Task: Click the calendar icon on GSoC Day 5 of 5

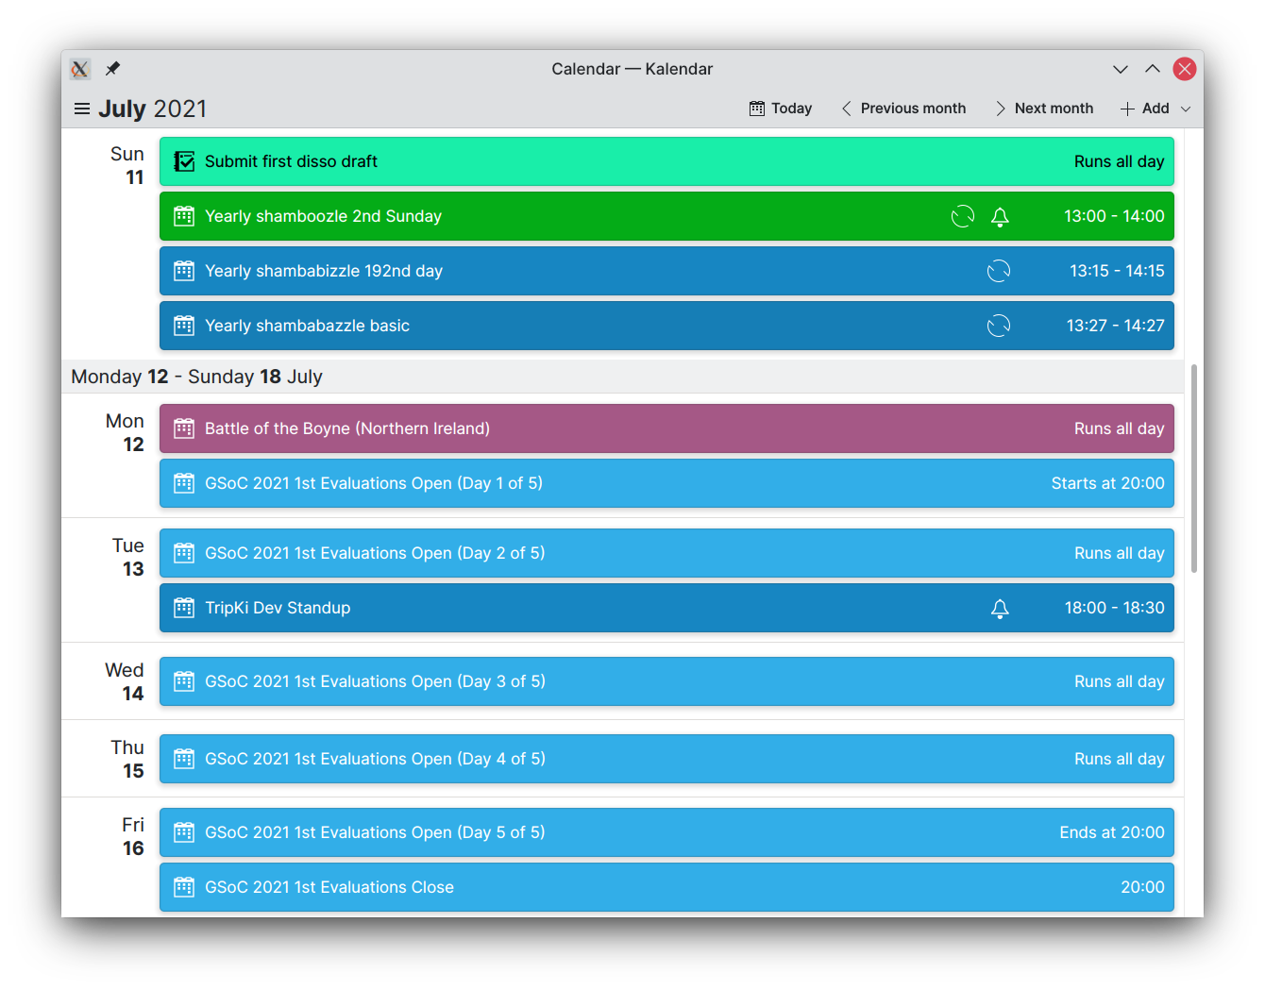Action: [184, 832]
